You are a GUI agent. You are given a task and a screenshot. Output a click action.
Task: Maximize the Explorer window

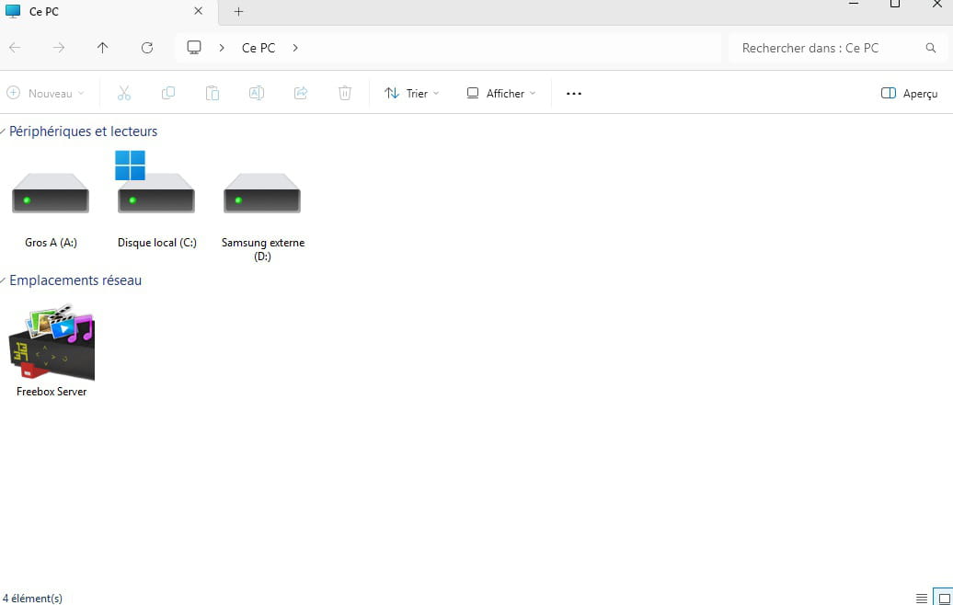tap(895, 5)
